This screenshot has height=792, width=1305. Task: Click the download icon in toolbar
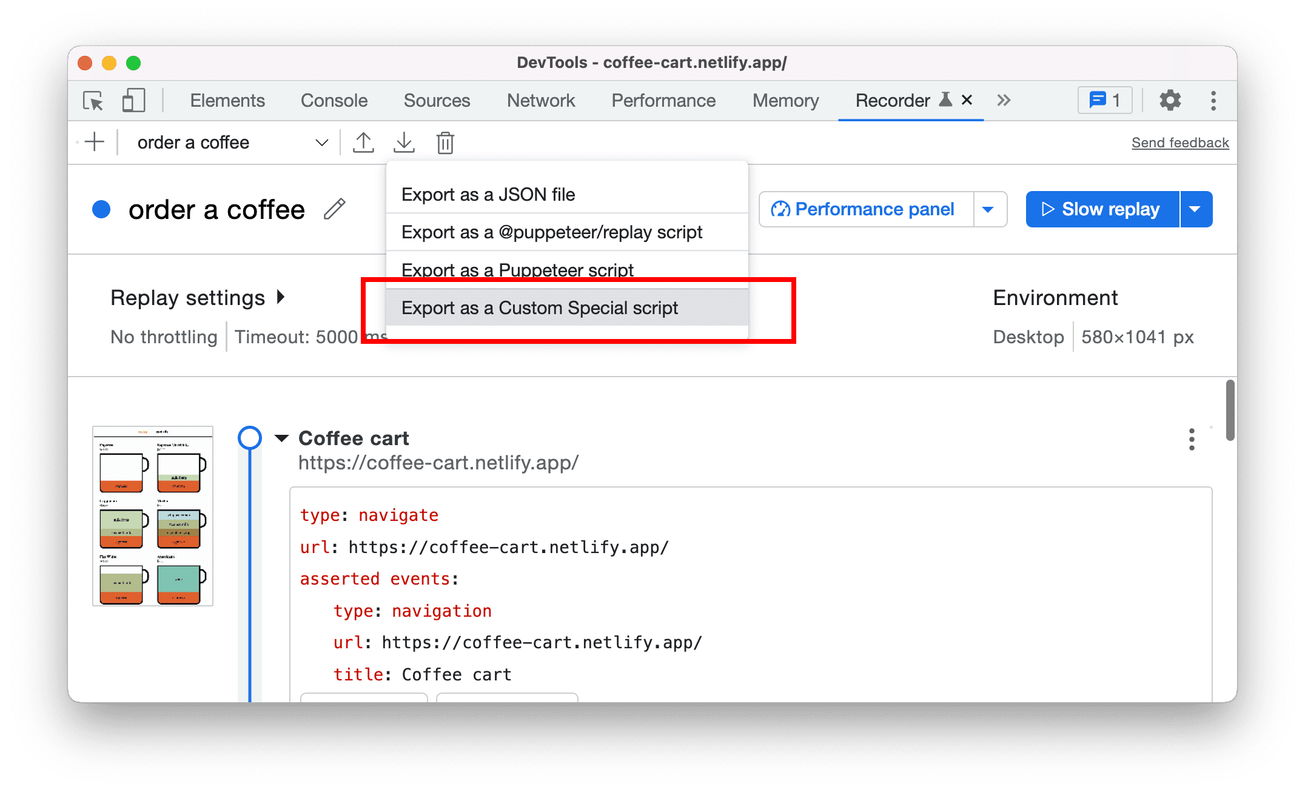pos(403,142)
